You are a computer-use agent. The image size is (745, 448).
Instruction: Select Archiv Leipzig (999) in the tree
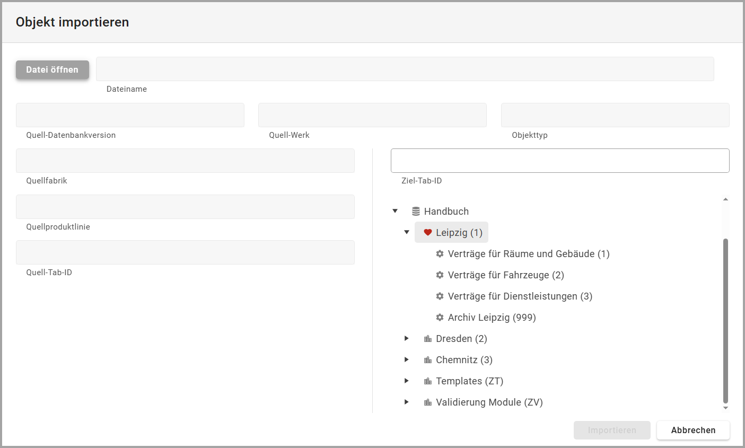coord(492,318)
